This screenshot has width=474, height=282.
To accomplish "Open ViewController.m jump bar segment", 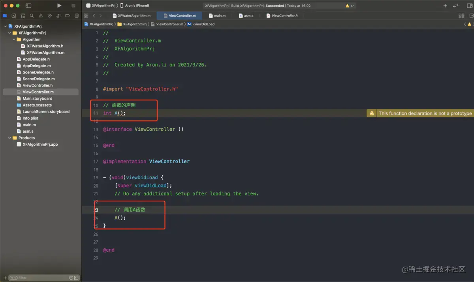I will click(167, 24).
